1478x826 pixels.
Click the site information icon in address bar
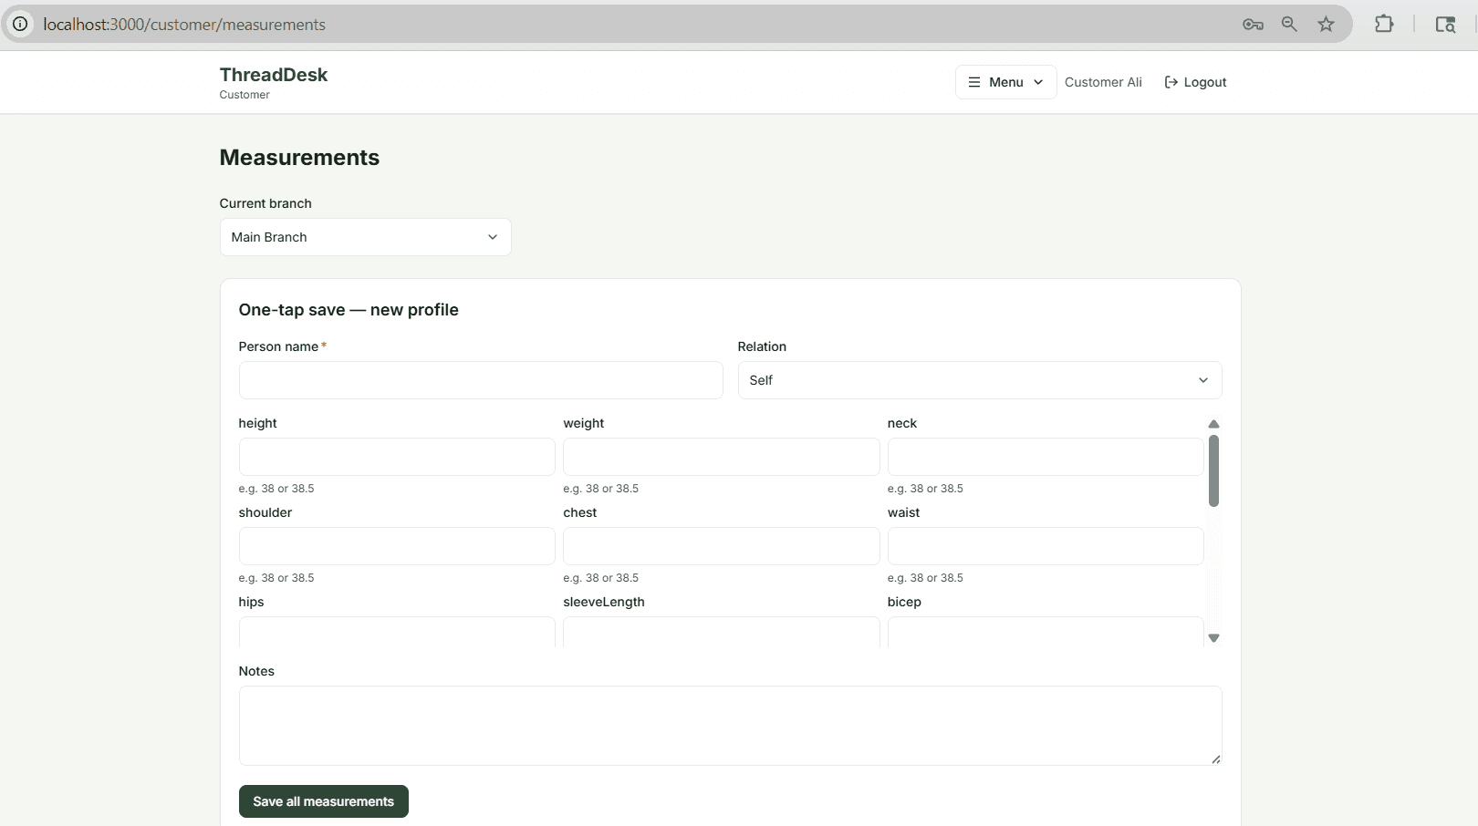pos(20,24)
